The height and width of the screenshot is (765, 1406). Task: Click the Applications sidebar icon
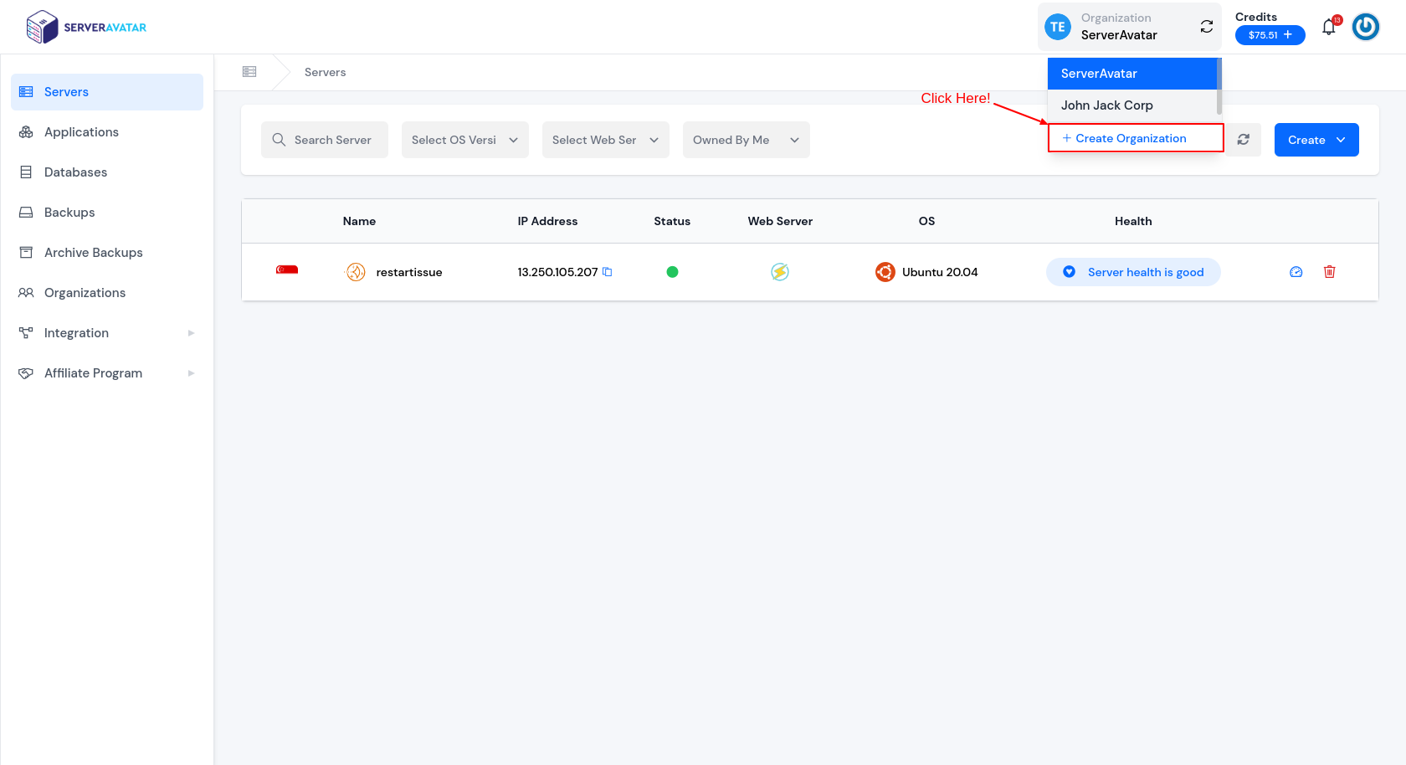coord(26,132)
